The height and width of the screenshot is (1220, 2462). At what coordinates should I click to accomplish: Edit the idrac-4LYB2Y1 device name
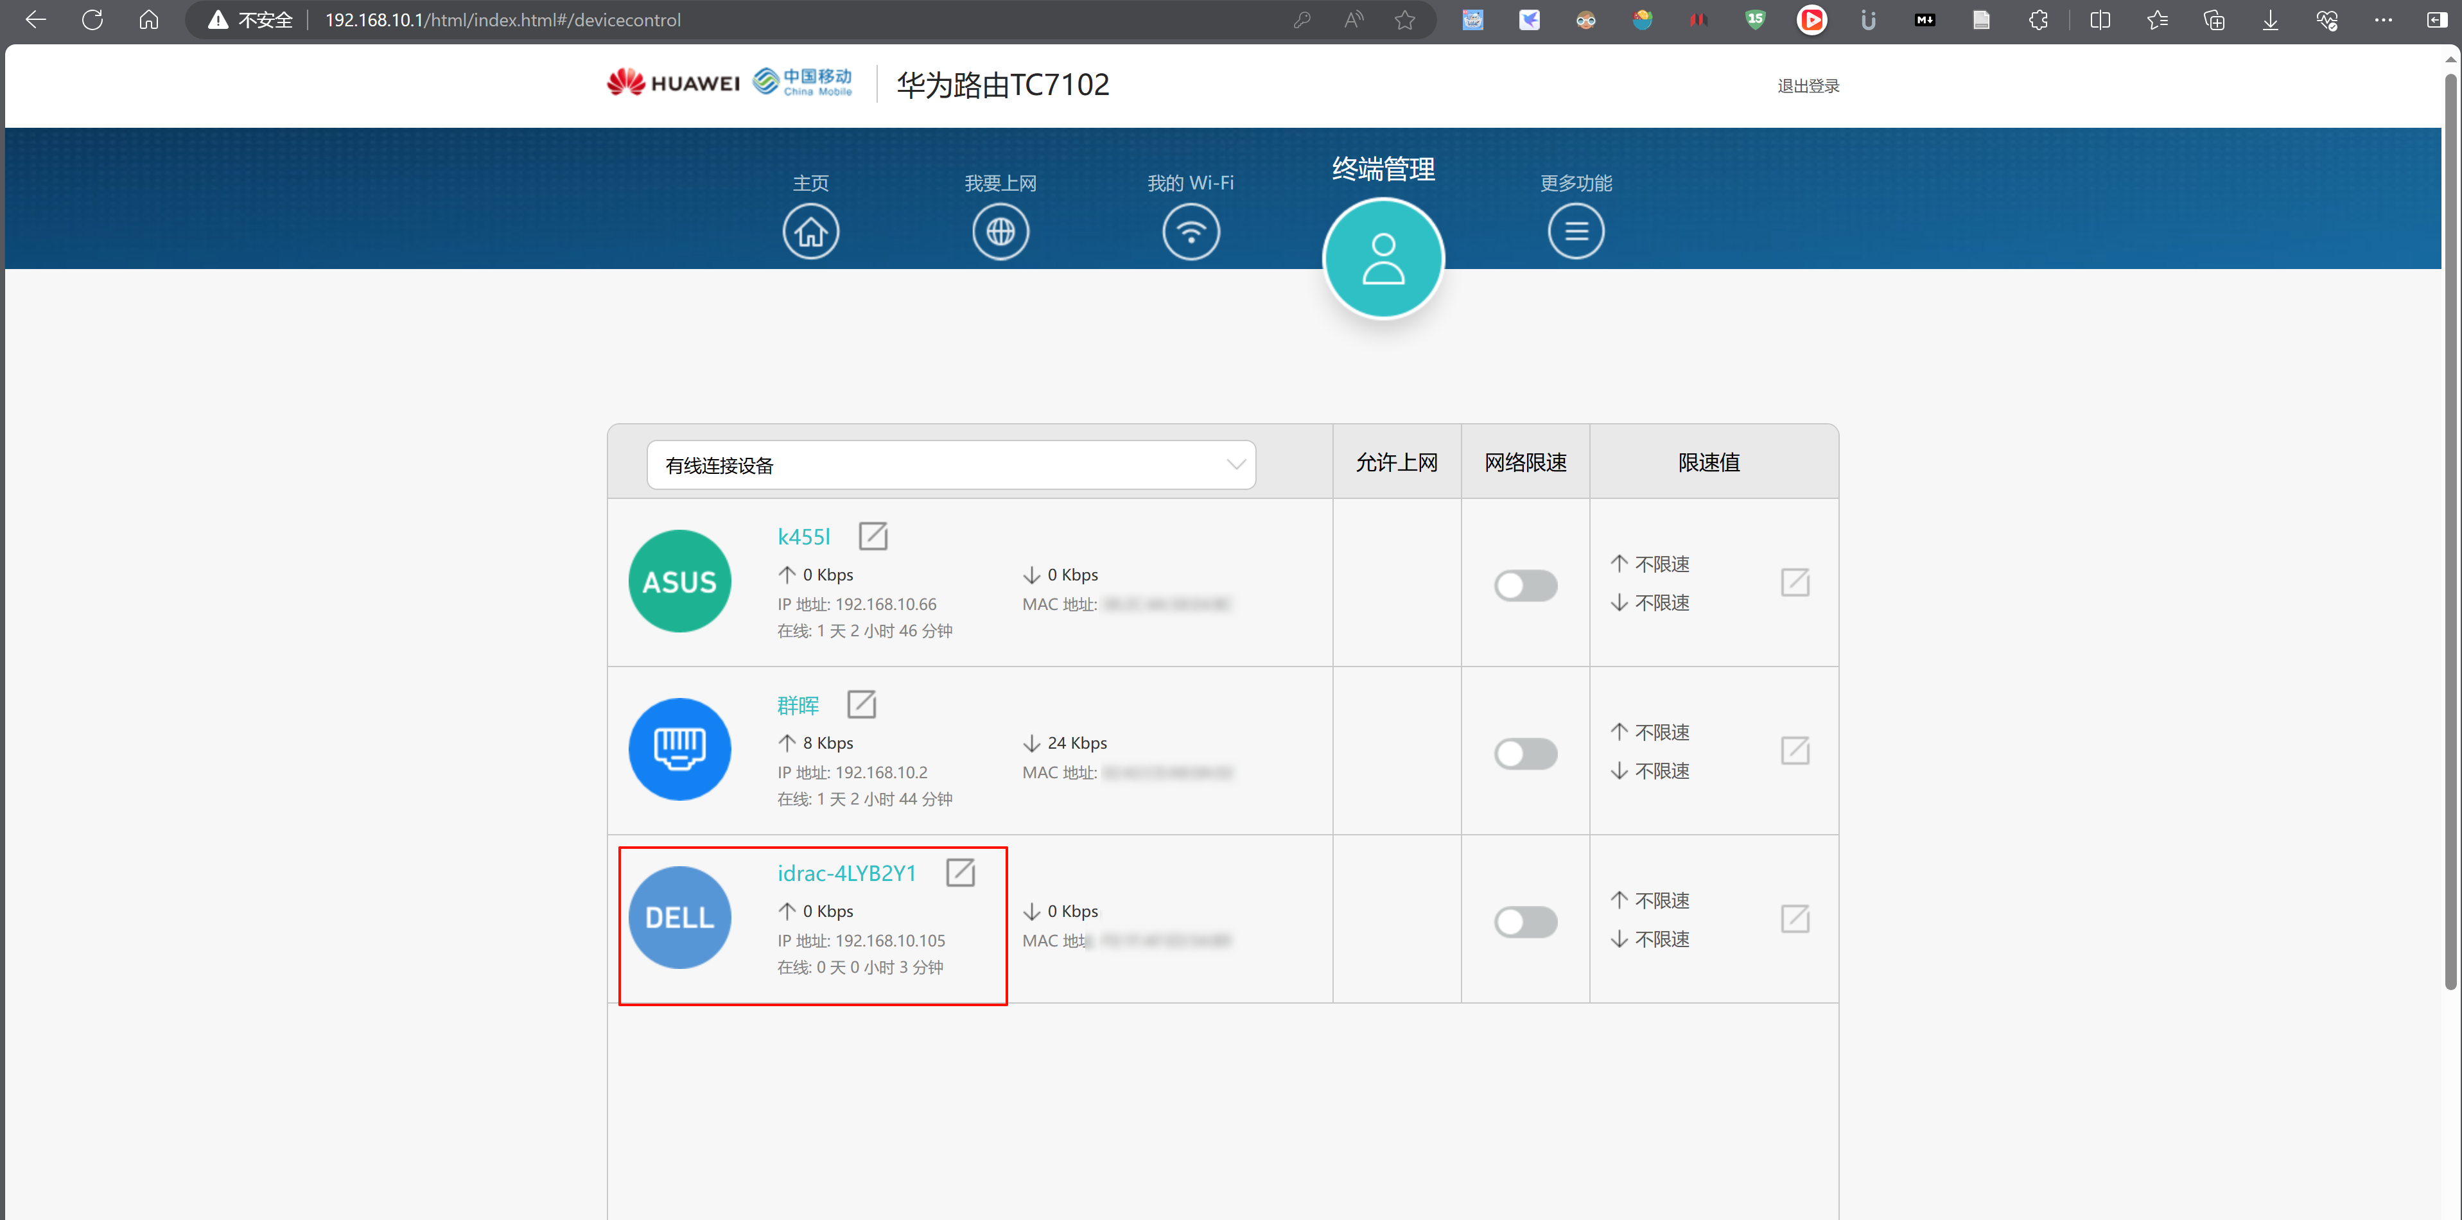[959, 872]
